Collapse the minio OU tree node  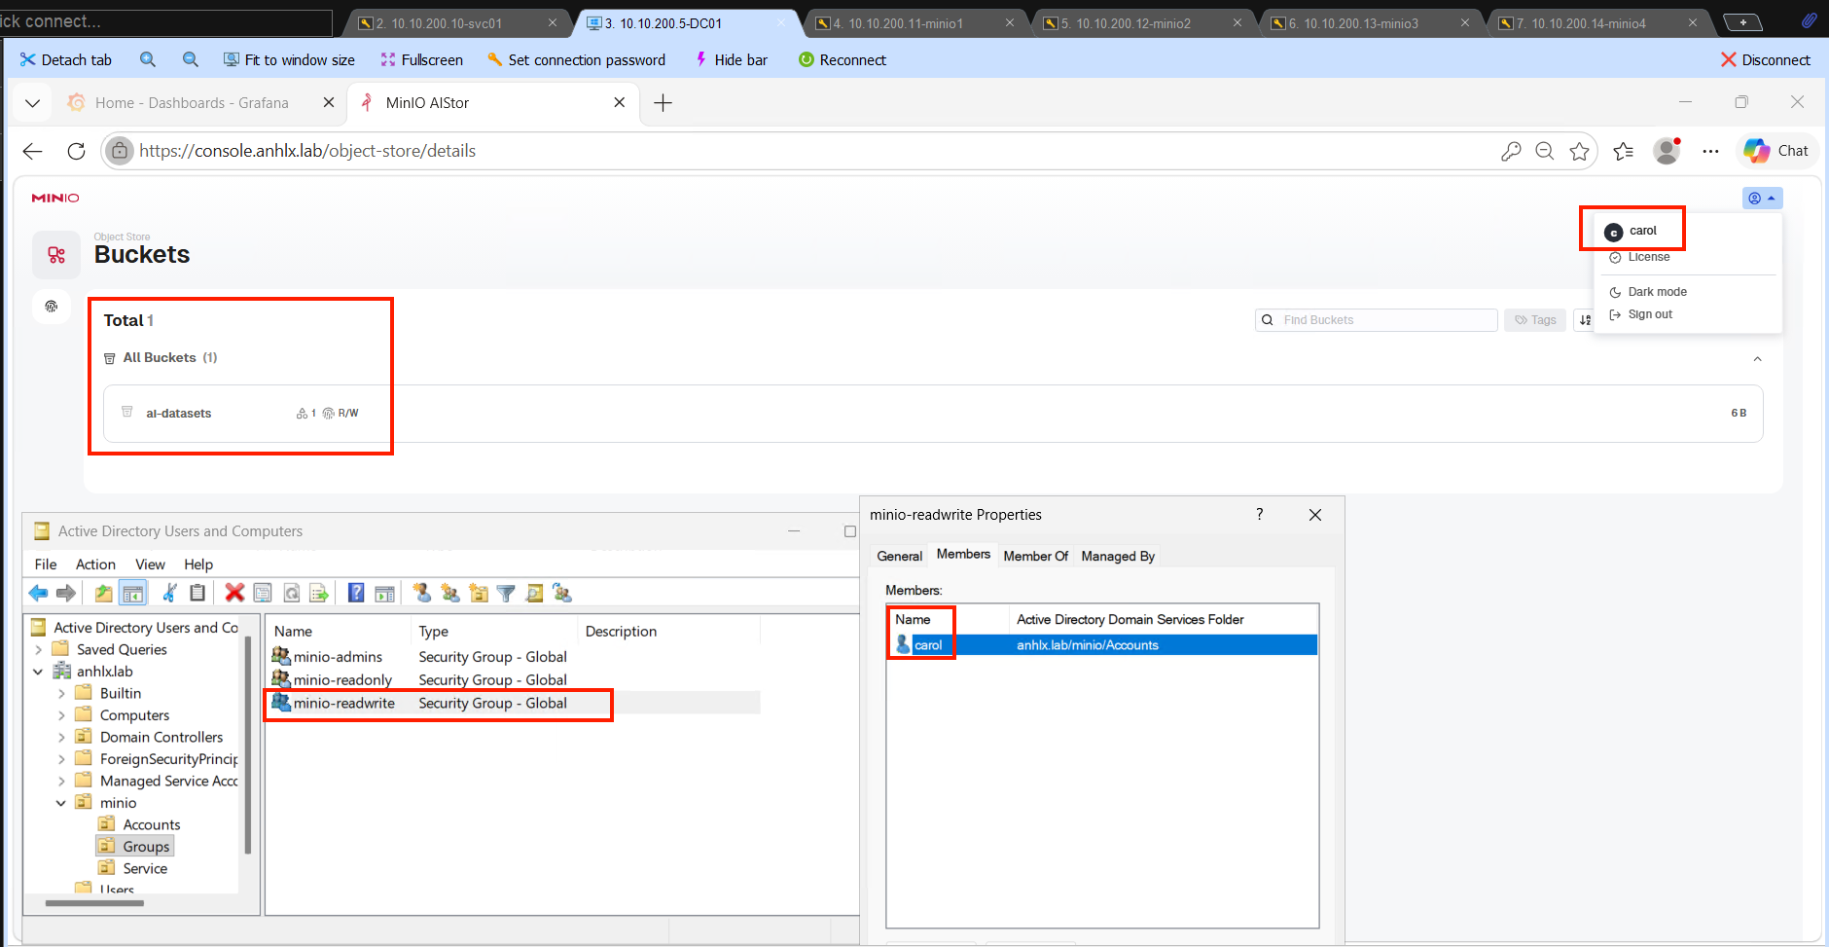(61, 803)
